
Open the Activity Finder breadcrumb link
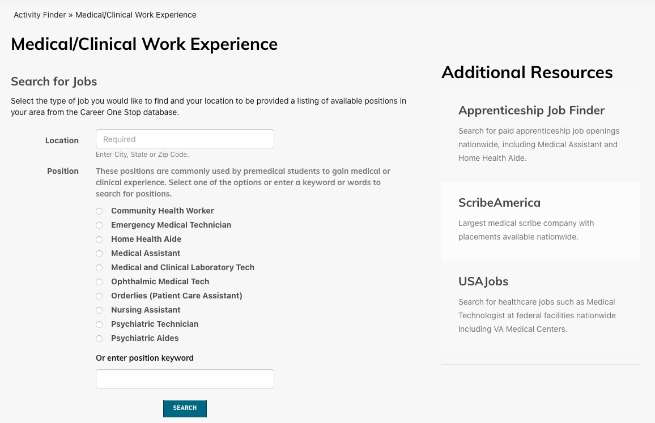pos(40,15)
